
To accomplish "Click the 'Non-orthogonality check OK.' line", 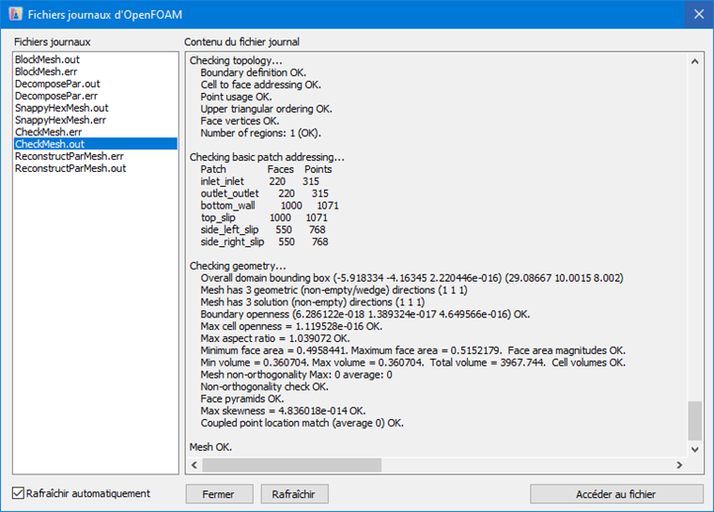I will click(x=265, y=386).
